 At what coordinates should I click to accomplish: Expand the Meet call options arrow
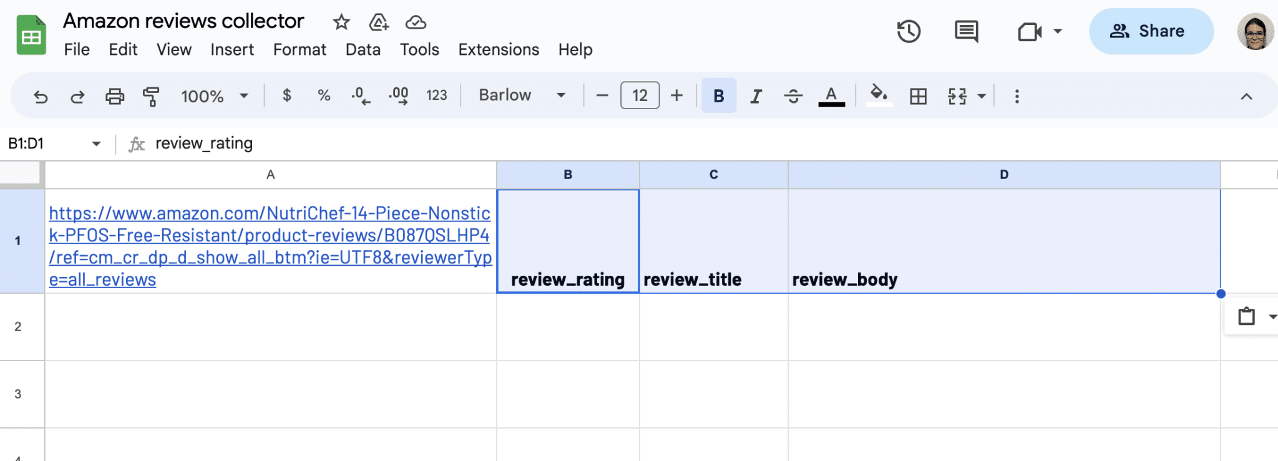1058,31
